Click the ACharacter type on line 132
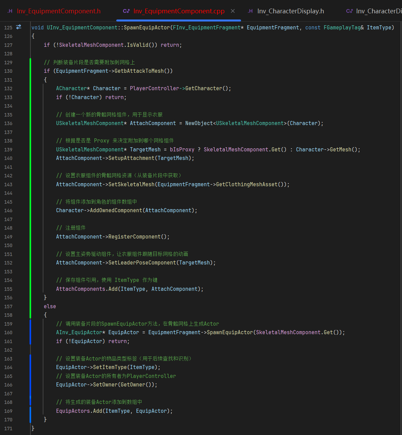 (x=71, y=89)
